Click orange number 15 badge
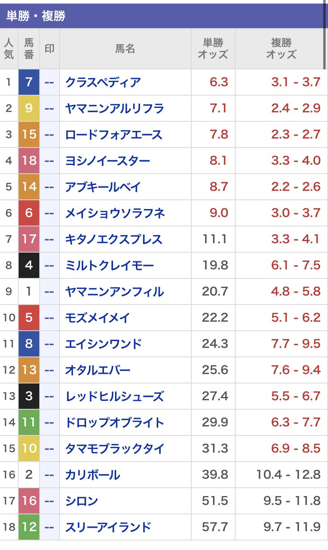The height and width of the screenshot is (550, 328). click(x=29, y=134)
